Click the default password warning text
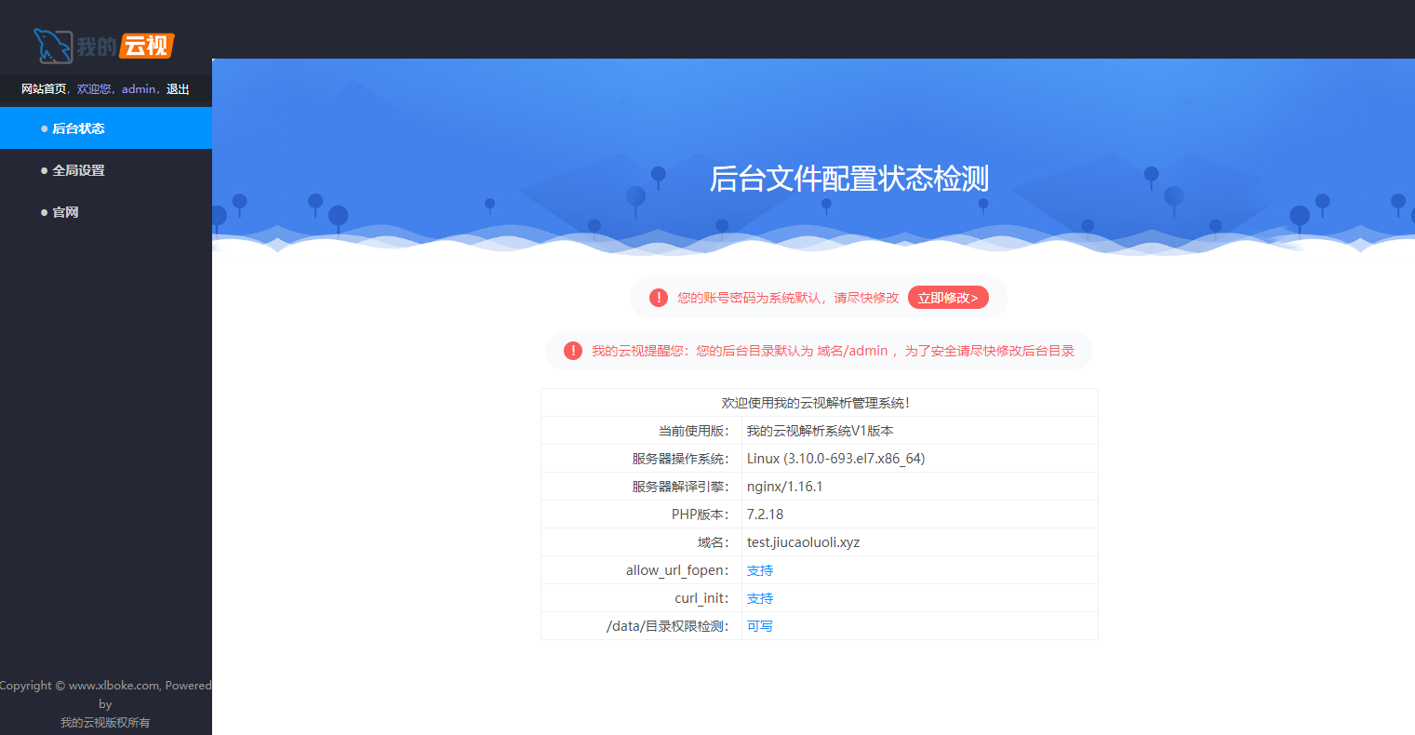Viewport: 1415px width, 735px height. [788, 298]
